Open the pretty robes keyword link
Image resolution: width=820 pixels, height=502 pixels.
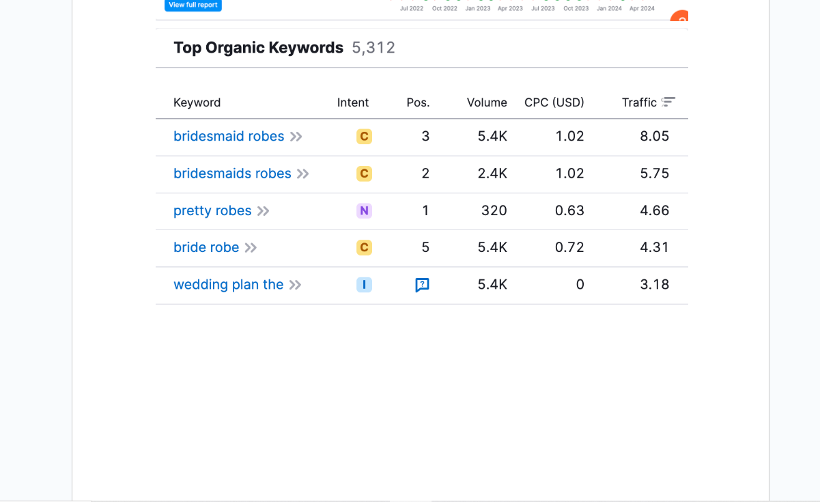(x=212, y=210)
